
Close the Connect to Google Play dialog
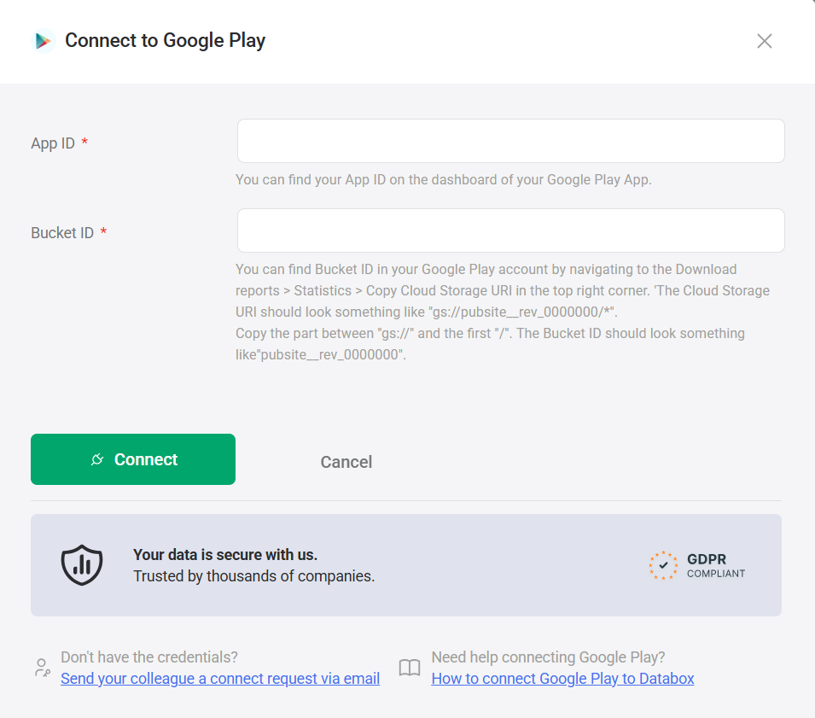[x=764, y=41]
